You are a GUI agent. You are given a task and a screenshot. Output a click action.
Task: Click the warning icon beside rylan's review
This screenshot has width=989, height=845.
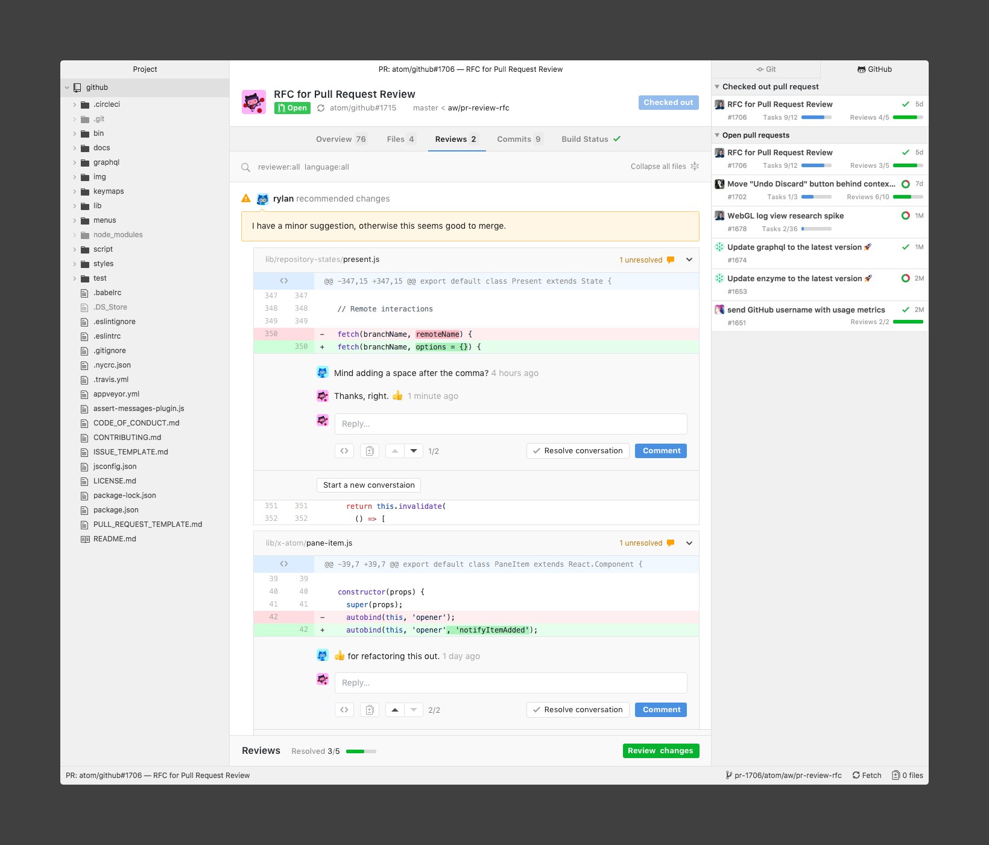246,198
